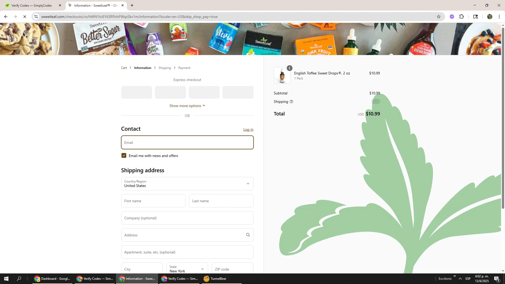The image size is (505, 284).
Task: Open TunnelBear from the taskbar
Action: [x=222, y=279]
